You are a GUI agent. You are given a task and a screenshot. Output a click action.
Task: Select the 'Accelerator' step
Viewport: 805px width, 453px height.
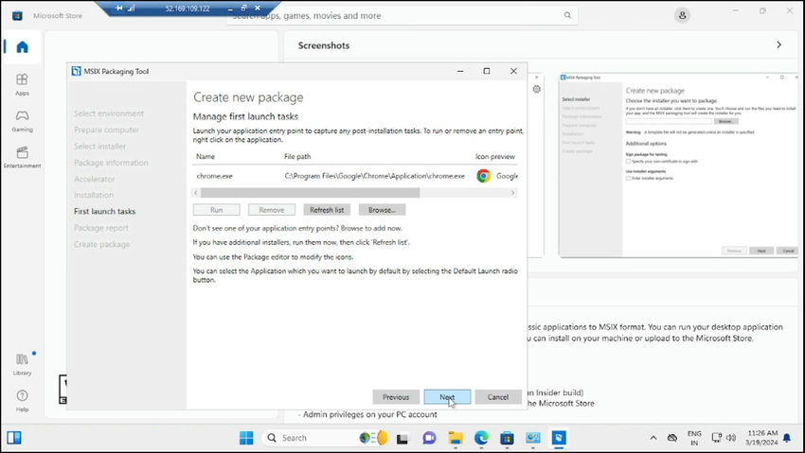(x=95, y=179)
